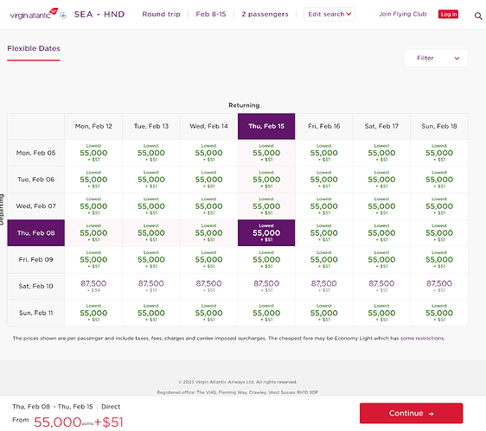This screenshot has width=486, height=431.
Task: Click the Log in button
Action: (x=448, y=14)
